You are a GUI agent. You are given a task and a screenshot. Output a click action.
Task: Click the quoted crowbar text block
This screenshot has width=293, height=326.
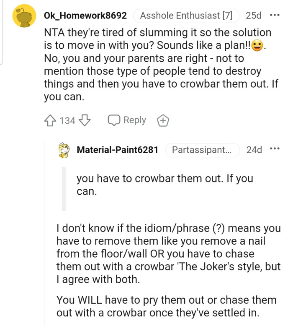coord(164,185)
